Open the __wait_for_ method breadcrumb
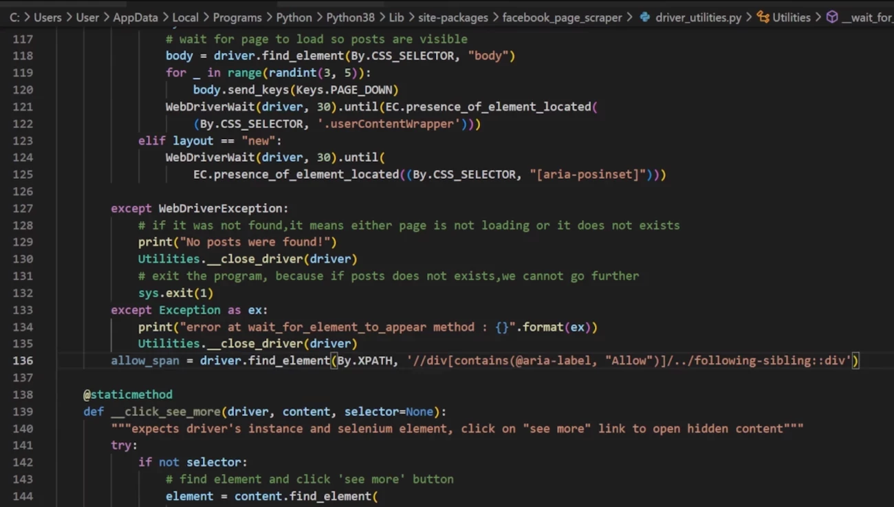Screen dimensions: 894x507 867,17
